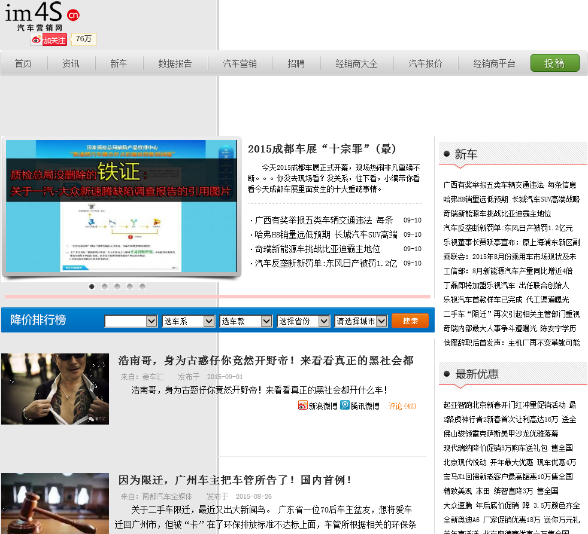Select the first slideshow dot indicator
The height and width of the screenshot is (534, 588).
tap(92, 286)
